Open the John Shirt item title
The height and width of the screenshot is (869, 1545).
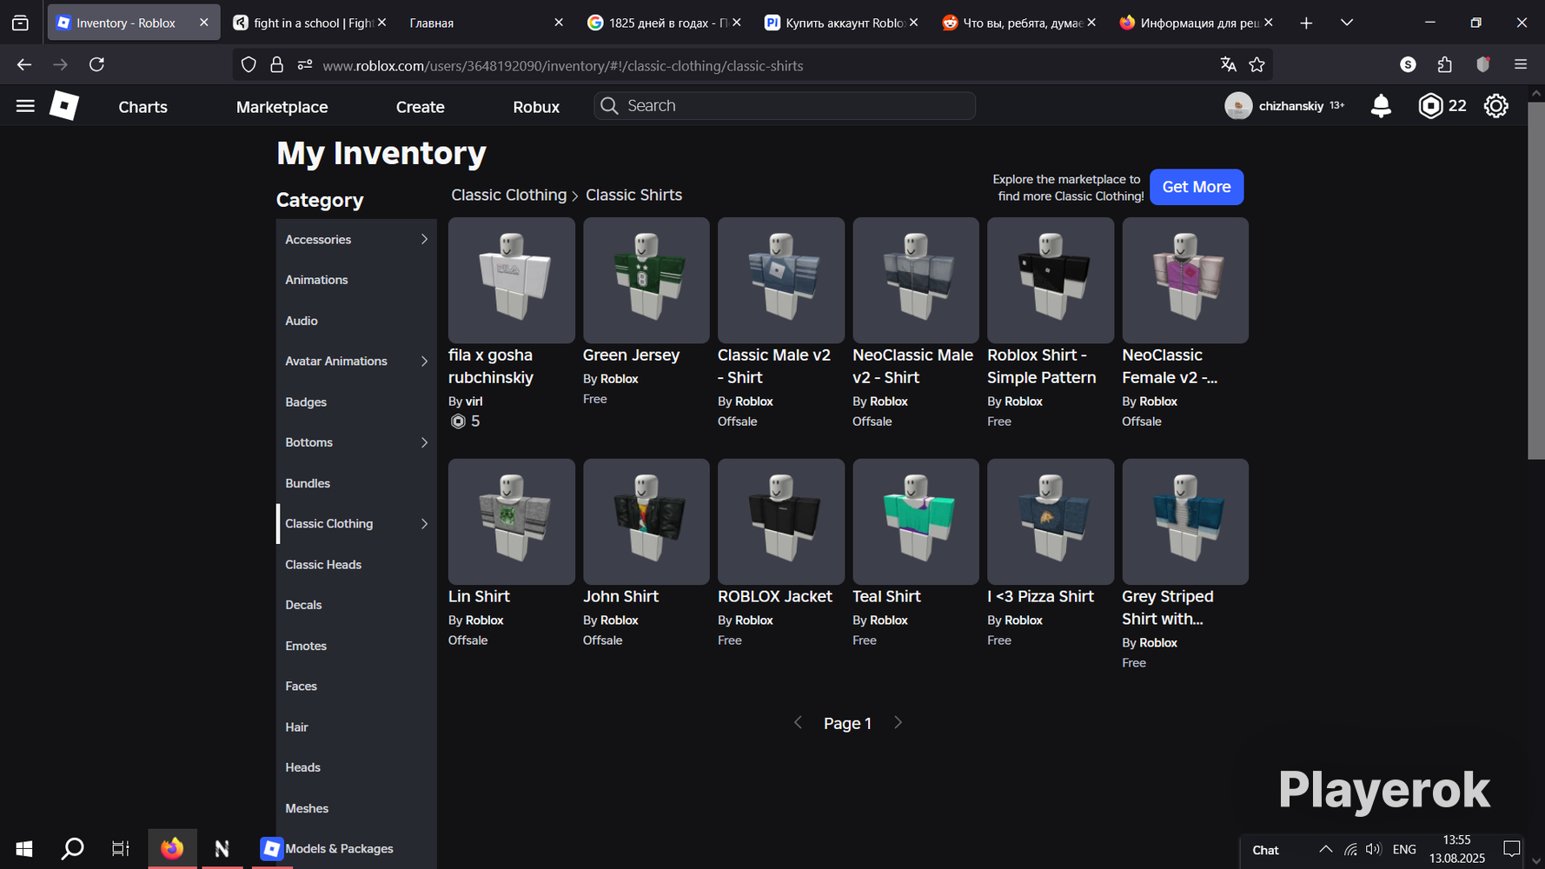point(620,596)
